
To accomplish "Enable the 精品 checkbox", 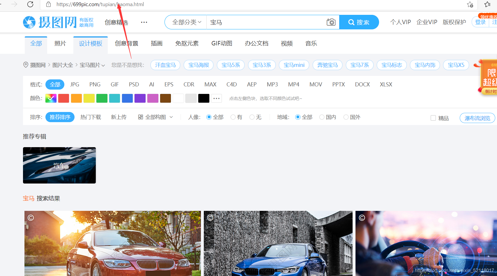I will [433, 118].
